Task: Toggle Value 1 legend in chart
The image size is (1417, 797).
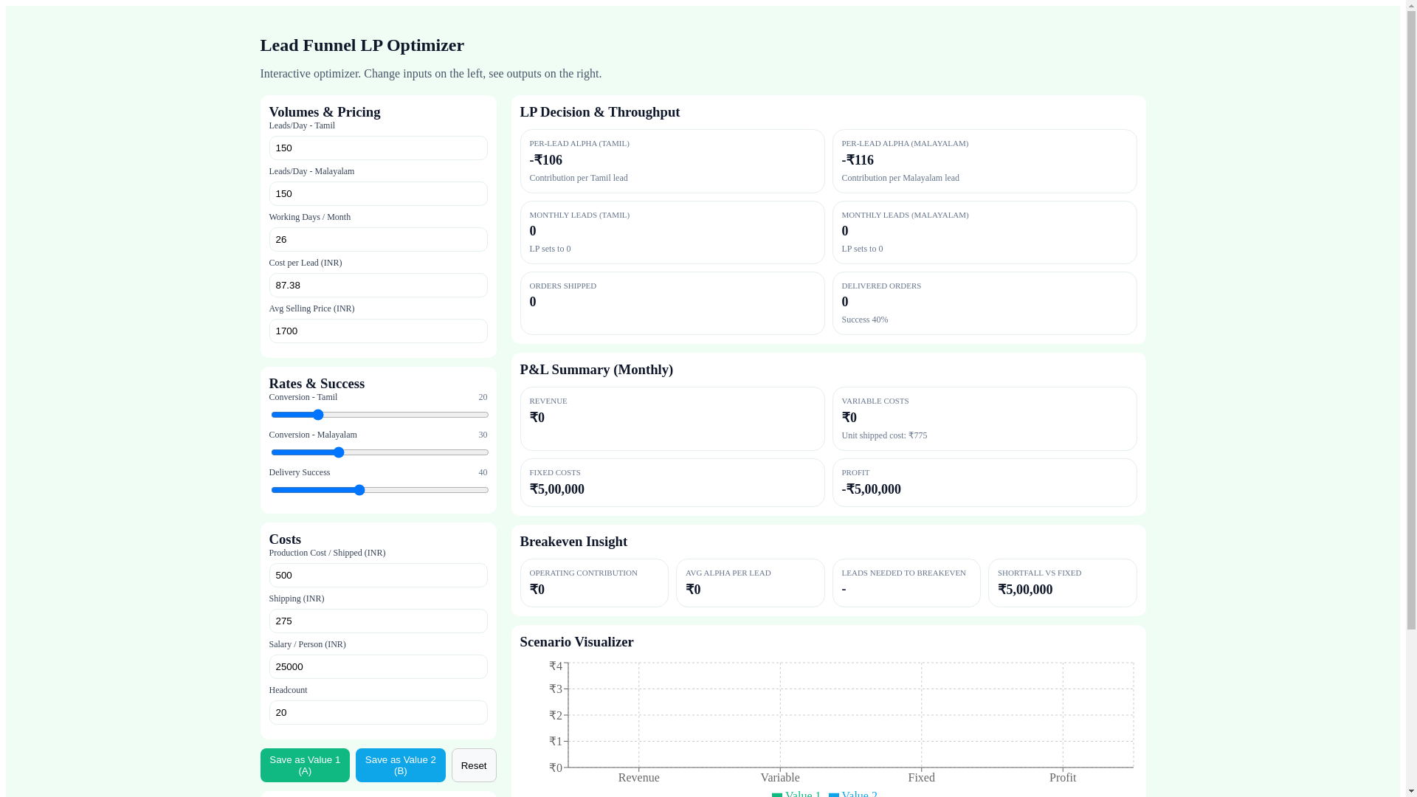Action: [x=796, y=794]
